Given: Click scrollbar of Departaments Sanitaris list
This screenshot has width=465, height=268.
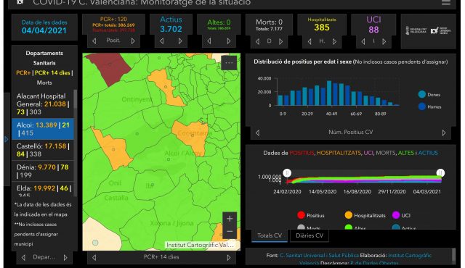Looking at the screenshot, I should [x=76, y=100].
